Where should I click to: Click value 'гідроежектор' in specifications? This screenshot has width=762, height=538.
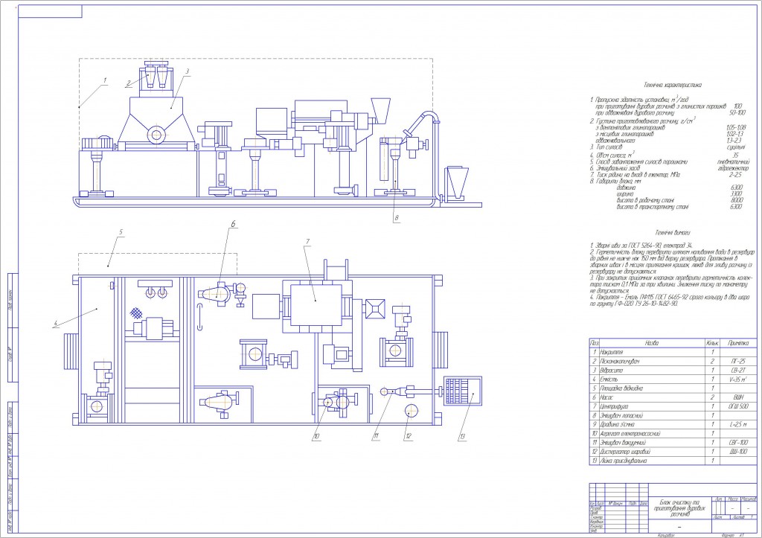point(733,168)
